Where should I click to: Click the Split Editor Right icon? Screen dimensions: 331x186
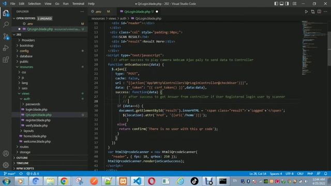pyautogui.click(x=319, y=11)
